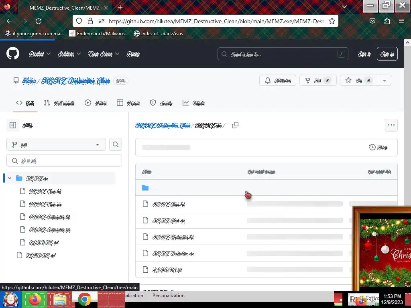Open the parent directory '..' folder row
This screenshot has height=308, width=411.
267,188
